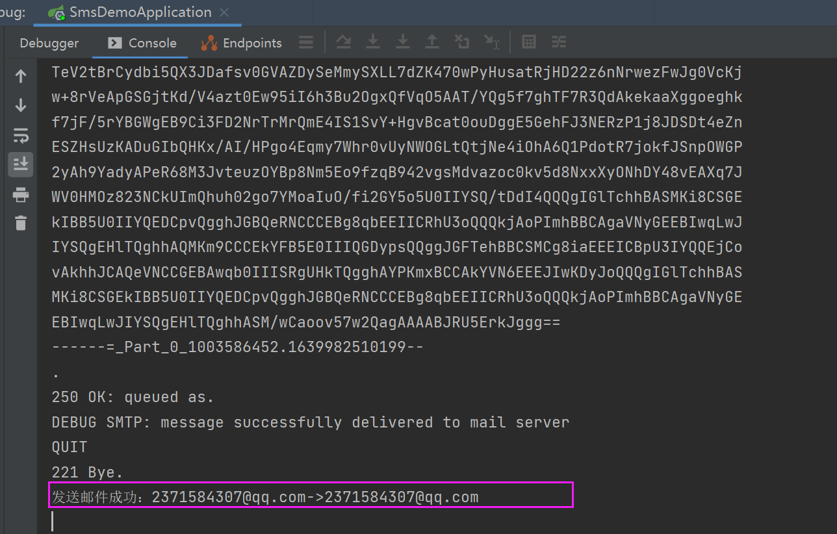Click the line starting 'IYSQgEHlTQghhAQMKm9'

point(397,248)
